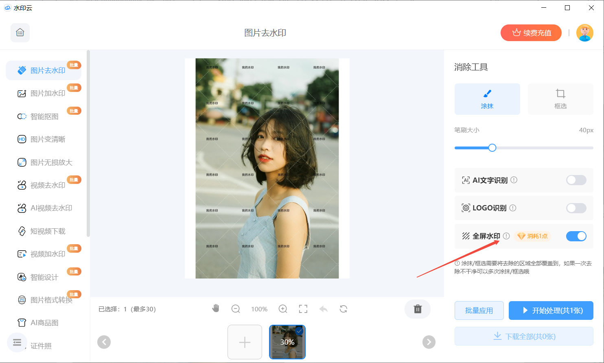This screenshot has height=363, width=604.
Task: Zoom in on the image with the magnifier
Action: (x=282, y=309)
